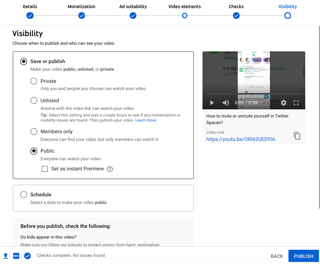Go to the Details step
Image resolution: width=320 pixels, height=264 pixels.
coord(30,16)
